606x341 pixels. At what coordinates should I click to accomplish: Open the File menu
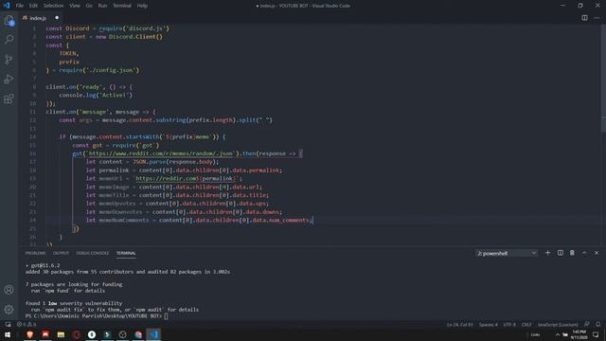tap(19, 6)
